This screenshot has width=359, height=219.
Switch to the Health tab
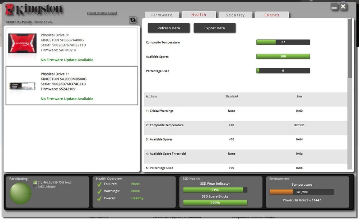pyautogui.click(x=199, y=14)
